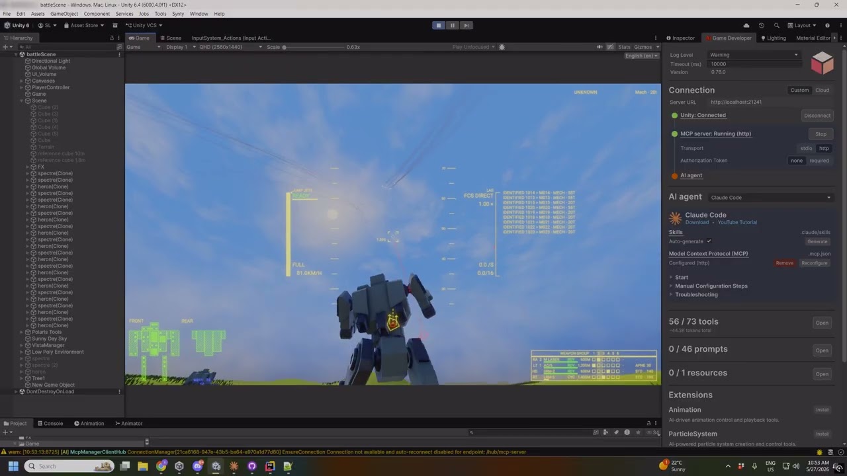This screenshot has width=847, height=476.
Task: Switch to the Inspector tab
Action: click(680, 38)
